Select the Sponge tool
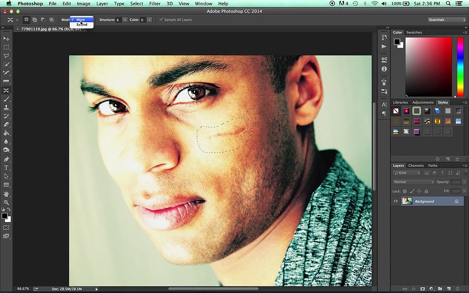 tap(6, 150)
